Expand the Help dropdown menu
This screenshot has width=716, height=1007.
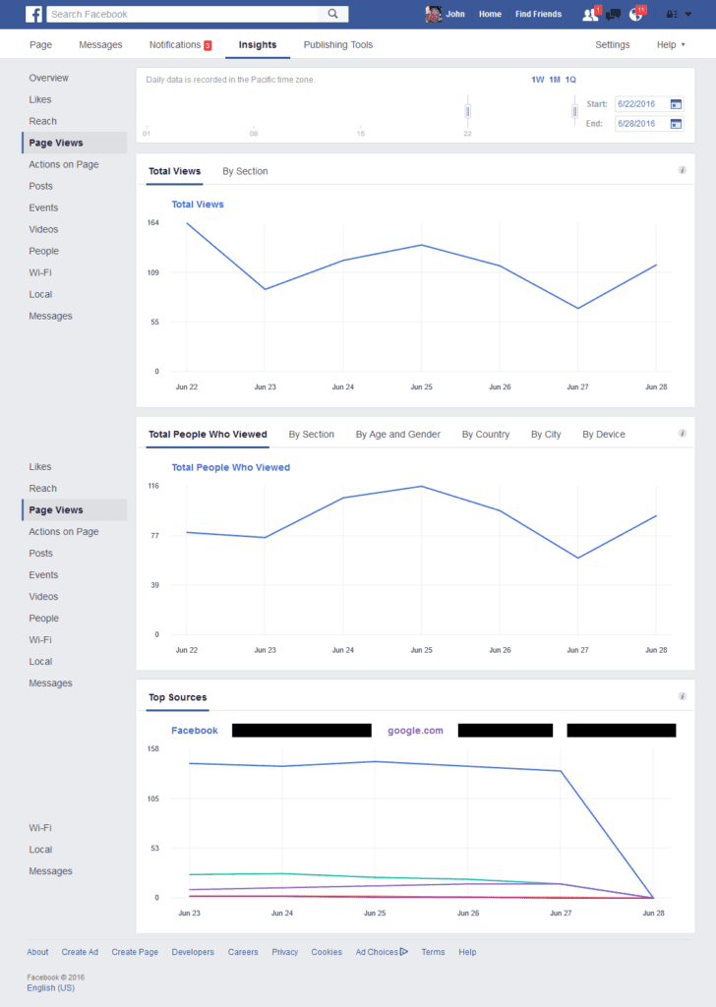pos(672,45)
